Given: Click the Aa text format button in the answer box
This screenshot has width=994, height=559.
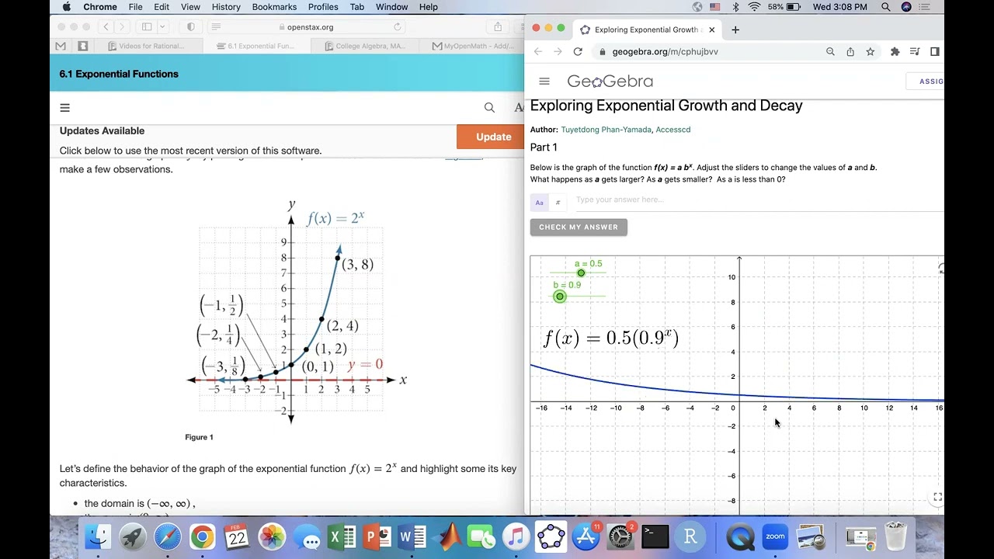Looking at the screenshot, I should (539, 203).
